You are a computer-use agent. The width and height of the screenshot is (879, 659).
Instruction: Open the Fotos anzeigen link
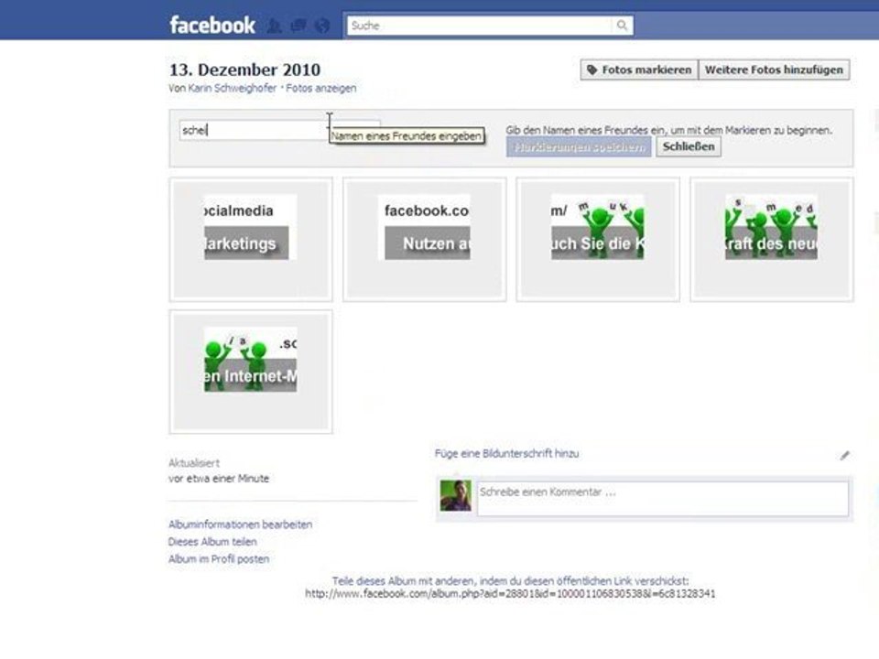pyautogui.click(x=321, y=88)
